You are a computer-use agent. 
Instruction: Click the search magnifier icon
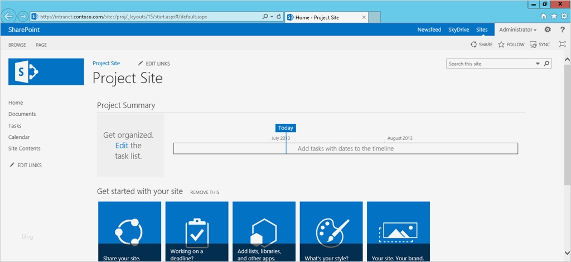pos(546,64)
